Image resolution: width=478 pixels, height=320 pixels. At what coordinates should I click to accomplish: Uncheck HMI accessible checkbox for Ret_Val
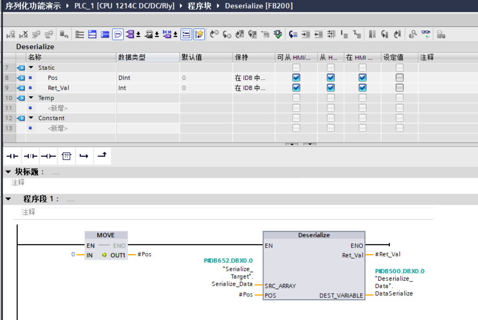(296, 88)
